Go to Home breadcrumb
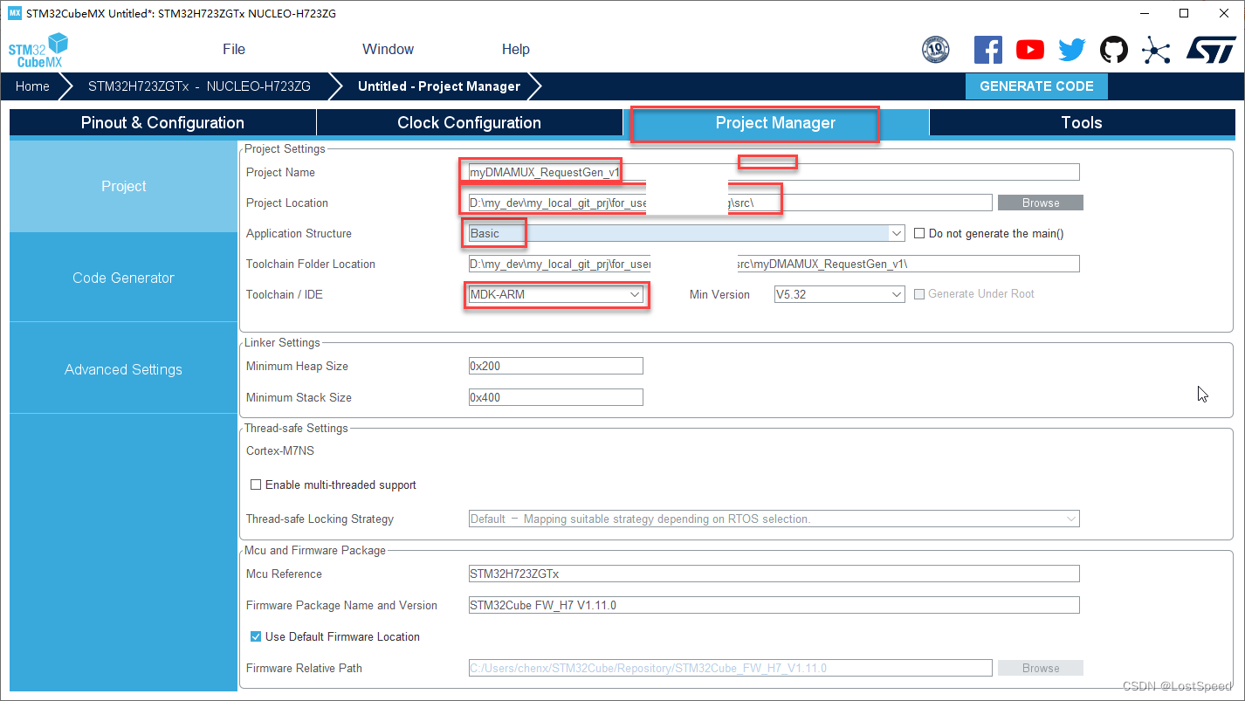This screenshot has width=1245, height=701. coord(32,86)
